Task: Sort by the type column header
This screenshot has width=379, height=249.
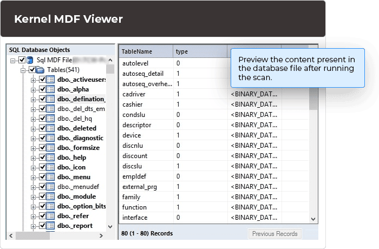Action: click(200, 51)
